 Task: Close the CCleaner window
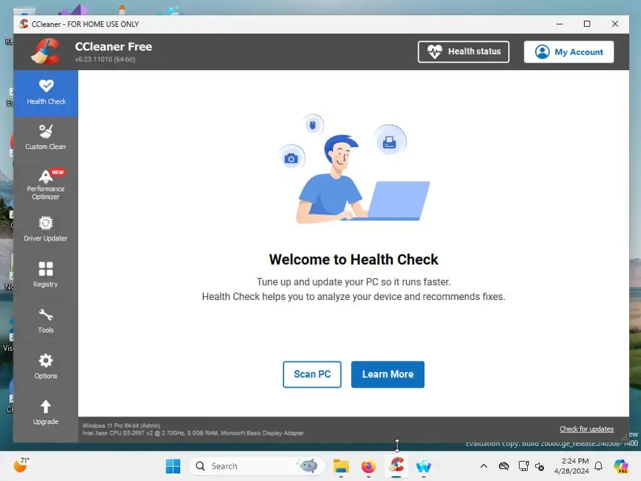615,24
